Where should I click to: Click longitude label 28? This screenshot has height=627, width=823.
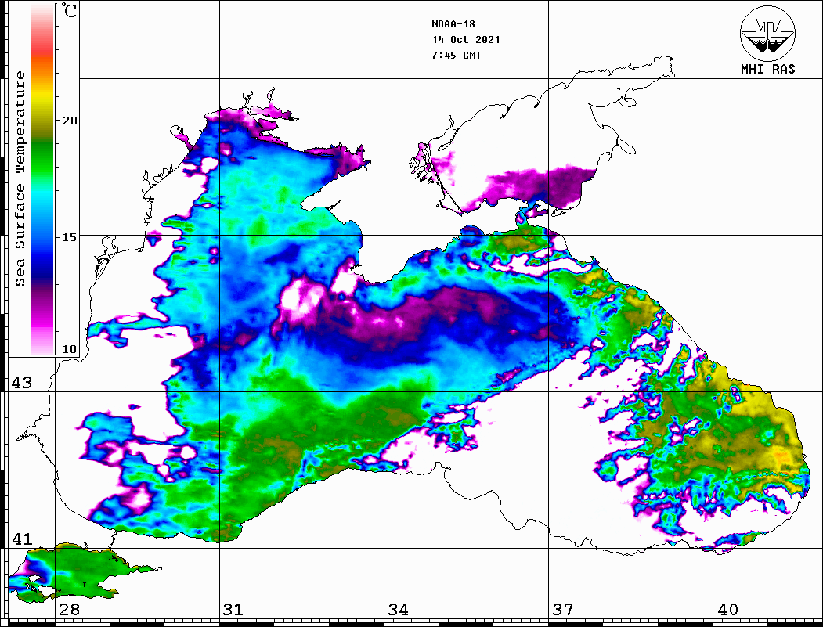(69, 609)
